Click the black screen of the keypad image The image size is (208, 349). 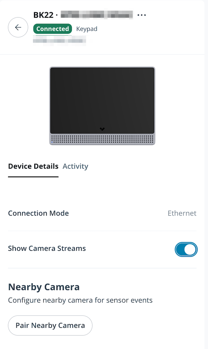pyautogui.click(x=102, y=97)
